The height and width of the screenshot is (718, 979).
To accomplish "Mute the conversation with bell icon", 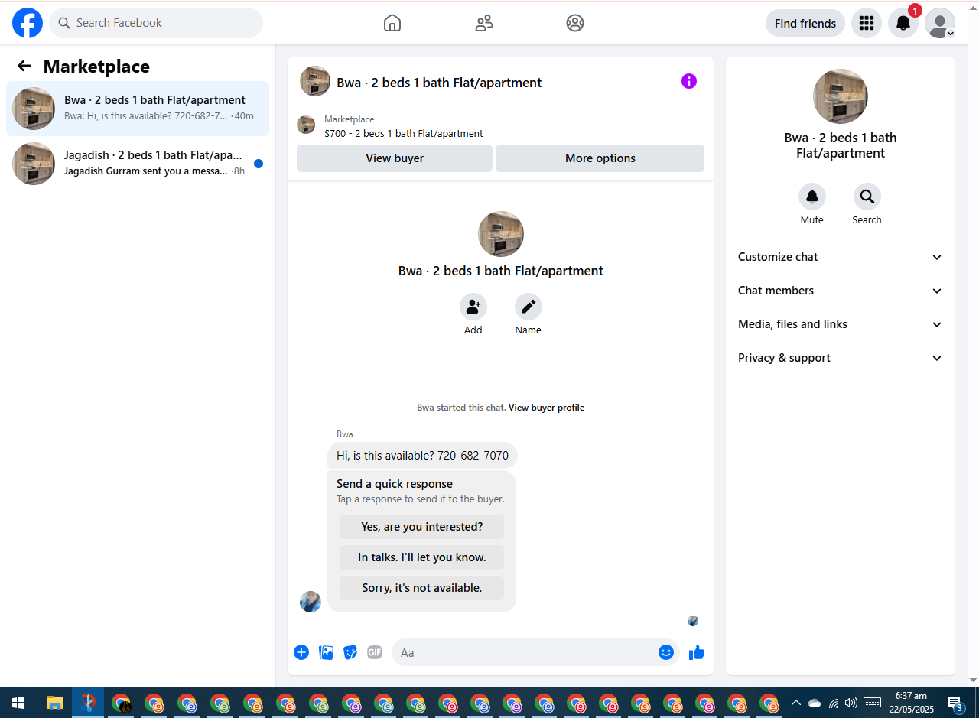I will 812,197.
